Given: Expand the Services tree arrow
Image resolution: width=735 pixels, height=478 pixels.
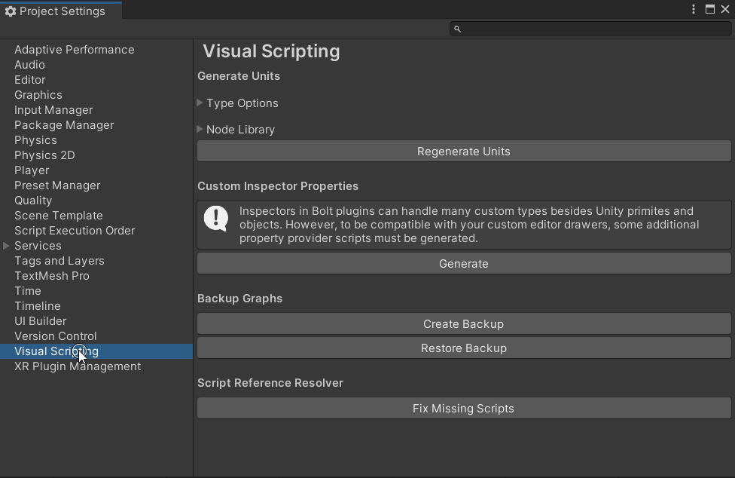Looking at the screenshot, I should click(7, 246).
